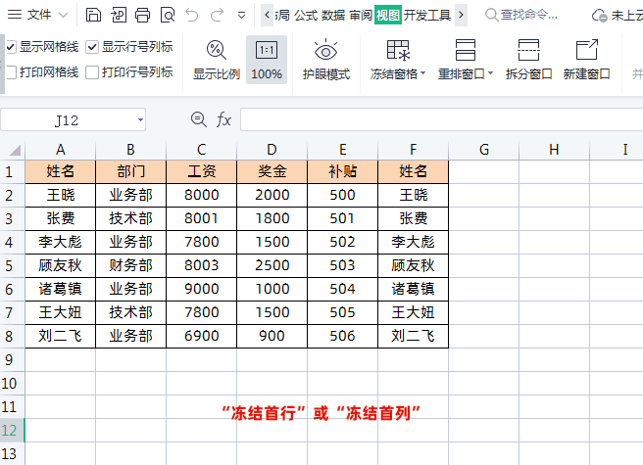Image resolution: width=643 pixels, height=465 pixels.
Task: Click header cell 部门
Action: (x=130, y=171)
